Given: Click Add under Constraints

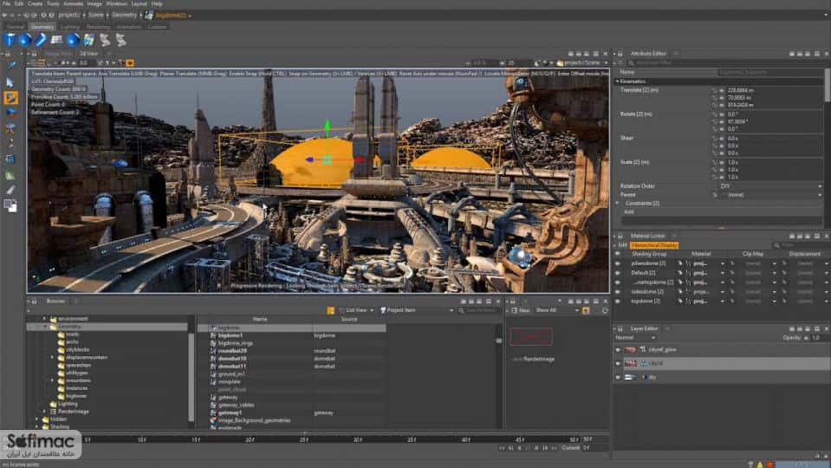Looking at the screenshot, I should tap(628, 212).
